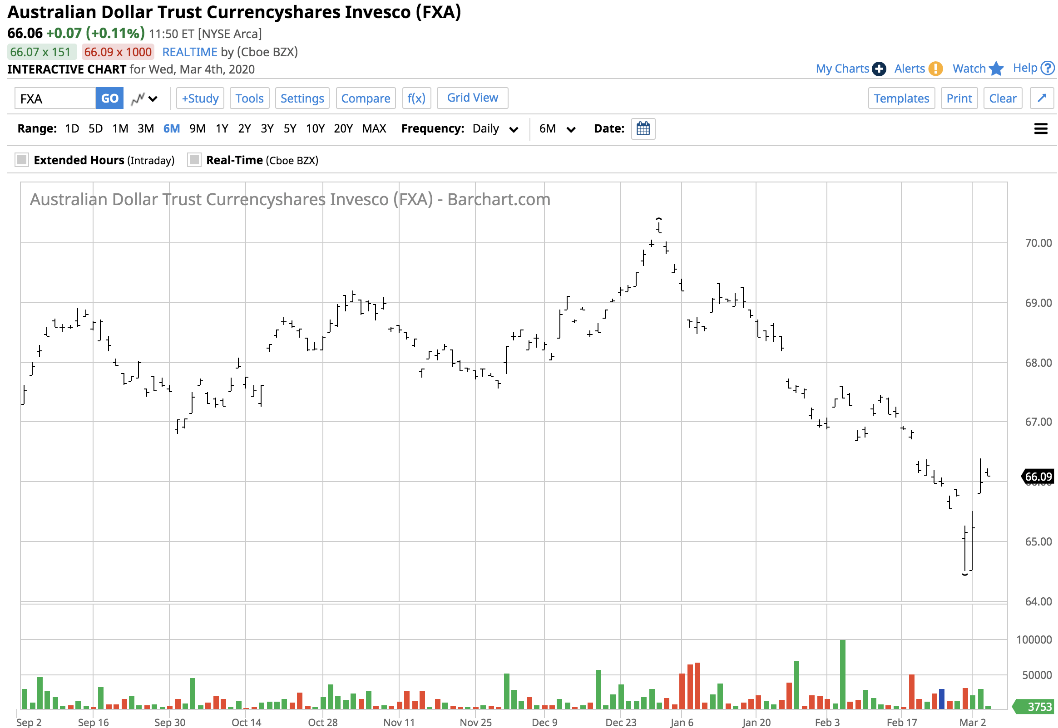Viewport: 1058px width, 728px height.
Task: Select the MAX range
Action: point(374,128)
